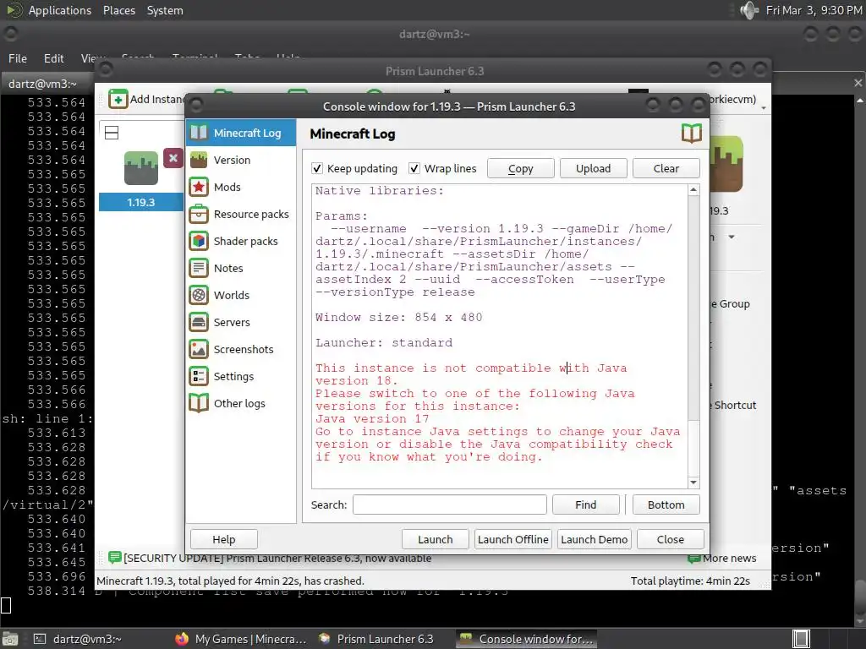Close the terminal tab with X
This screenshot has height=649, width=866.
[858, 83]
